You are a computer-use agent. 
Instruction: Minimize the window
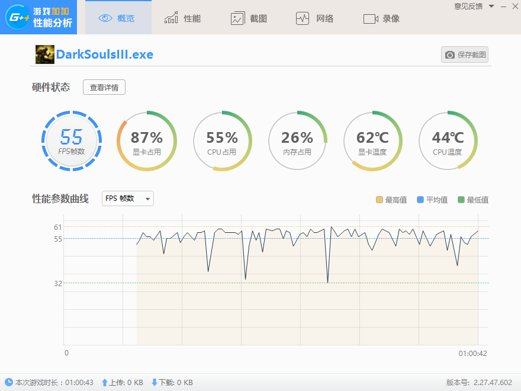504,7
